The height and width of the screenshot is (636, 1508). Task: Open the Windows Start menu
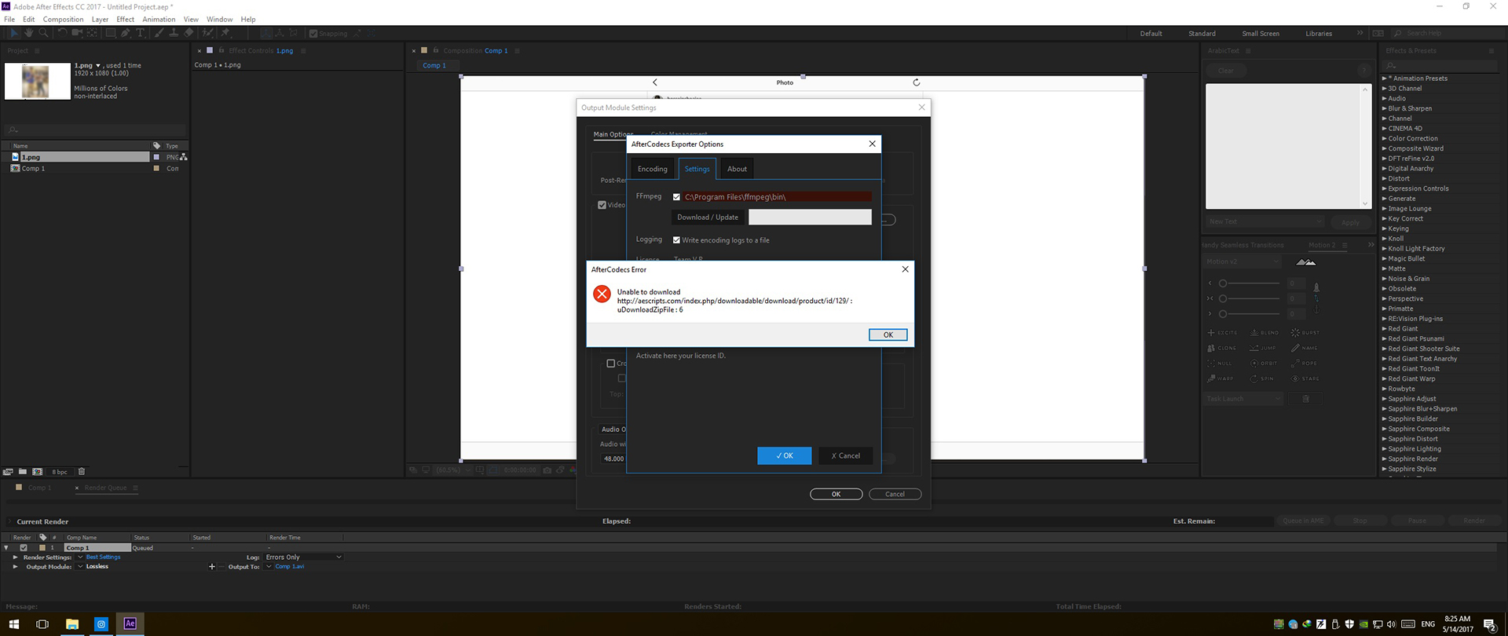click(14, 624)
